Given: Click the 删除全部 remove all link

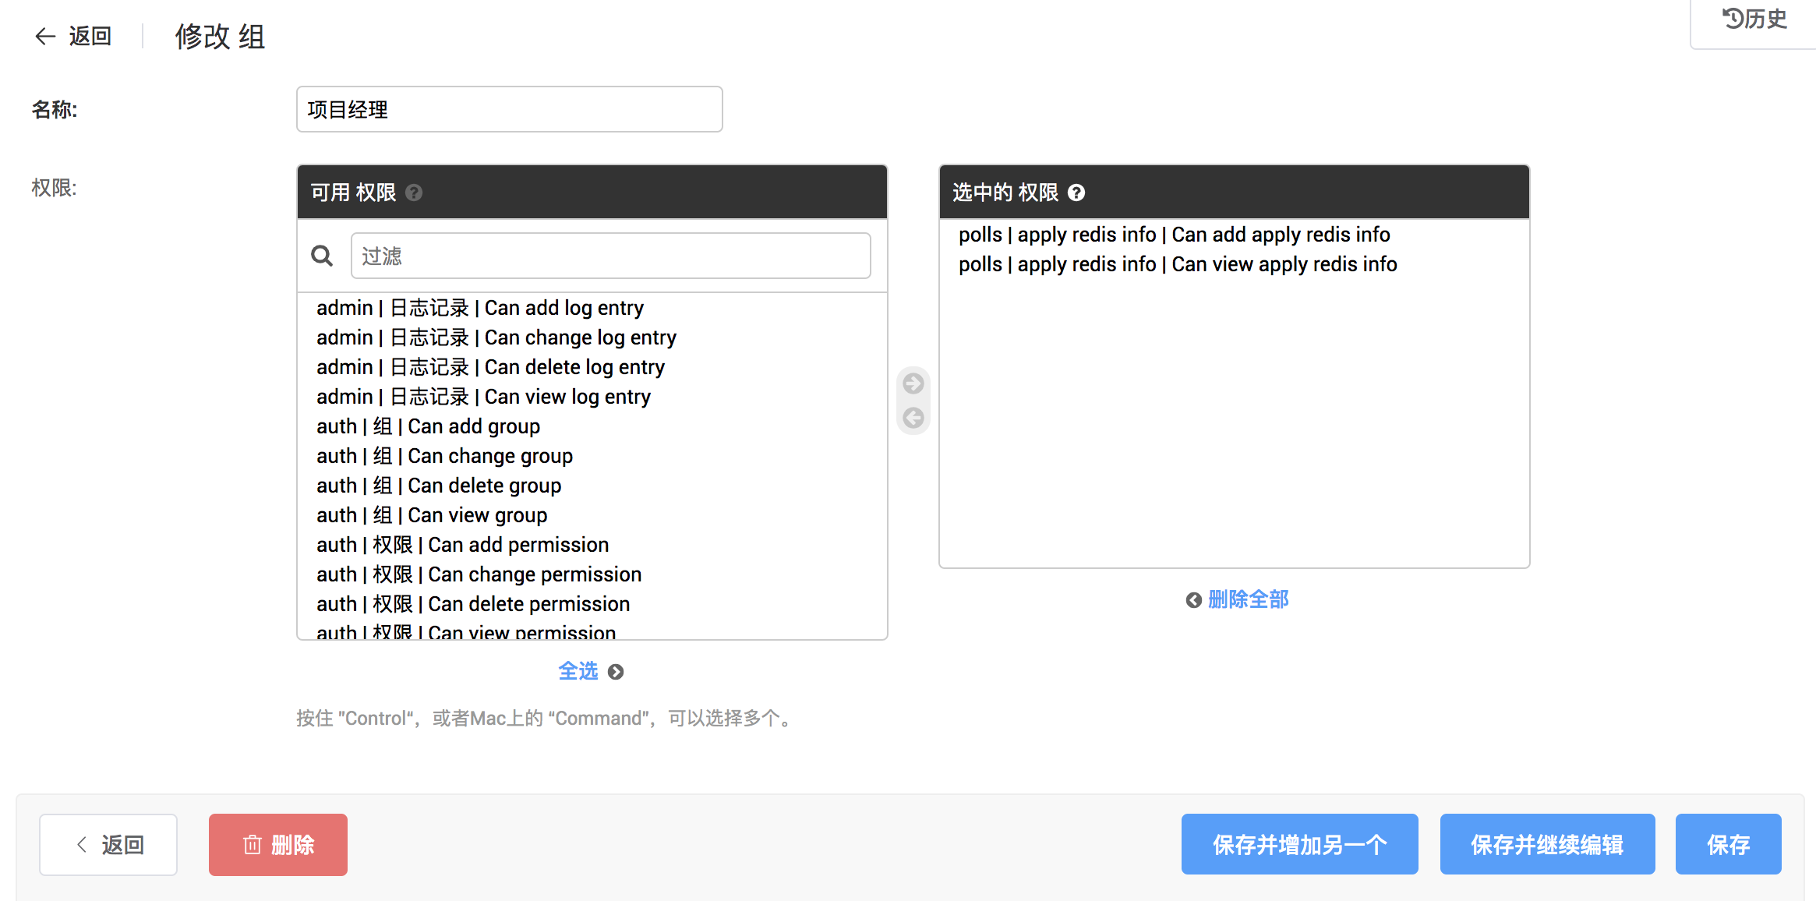Looking at the screenshot, I should (x=1247, y=599).
